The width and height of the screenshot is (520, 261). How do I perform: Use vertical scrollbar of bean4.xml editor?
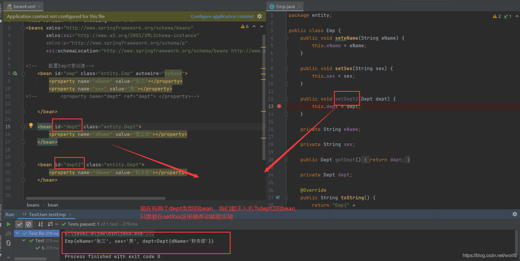point(264,97)
